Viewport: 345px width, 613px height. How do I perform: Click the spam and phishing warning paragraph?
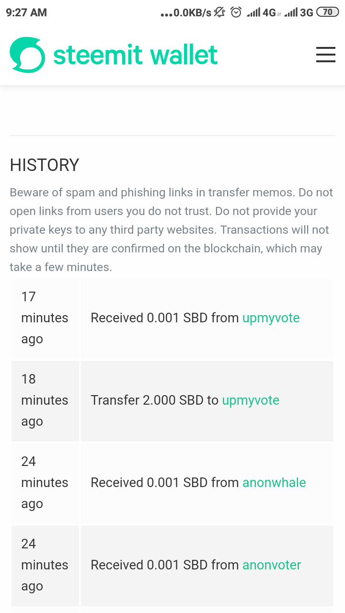(172, 230)
